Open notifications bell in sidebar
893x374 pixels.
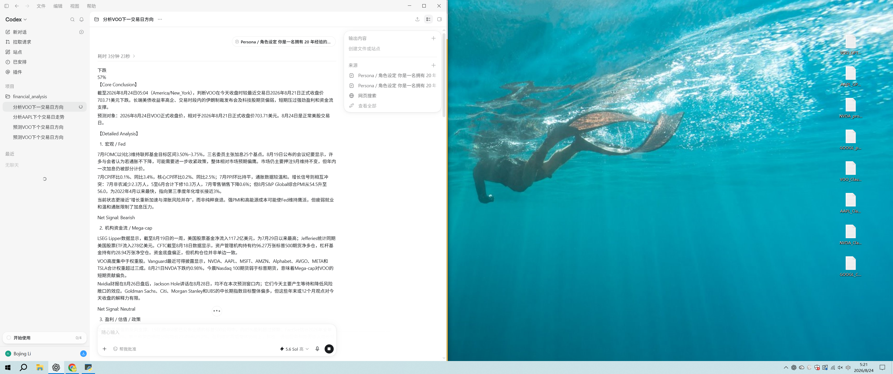pyautogui.click(x=82, y=19)
